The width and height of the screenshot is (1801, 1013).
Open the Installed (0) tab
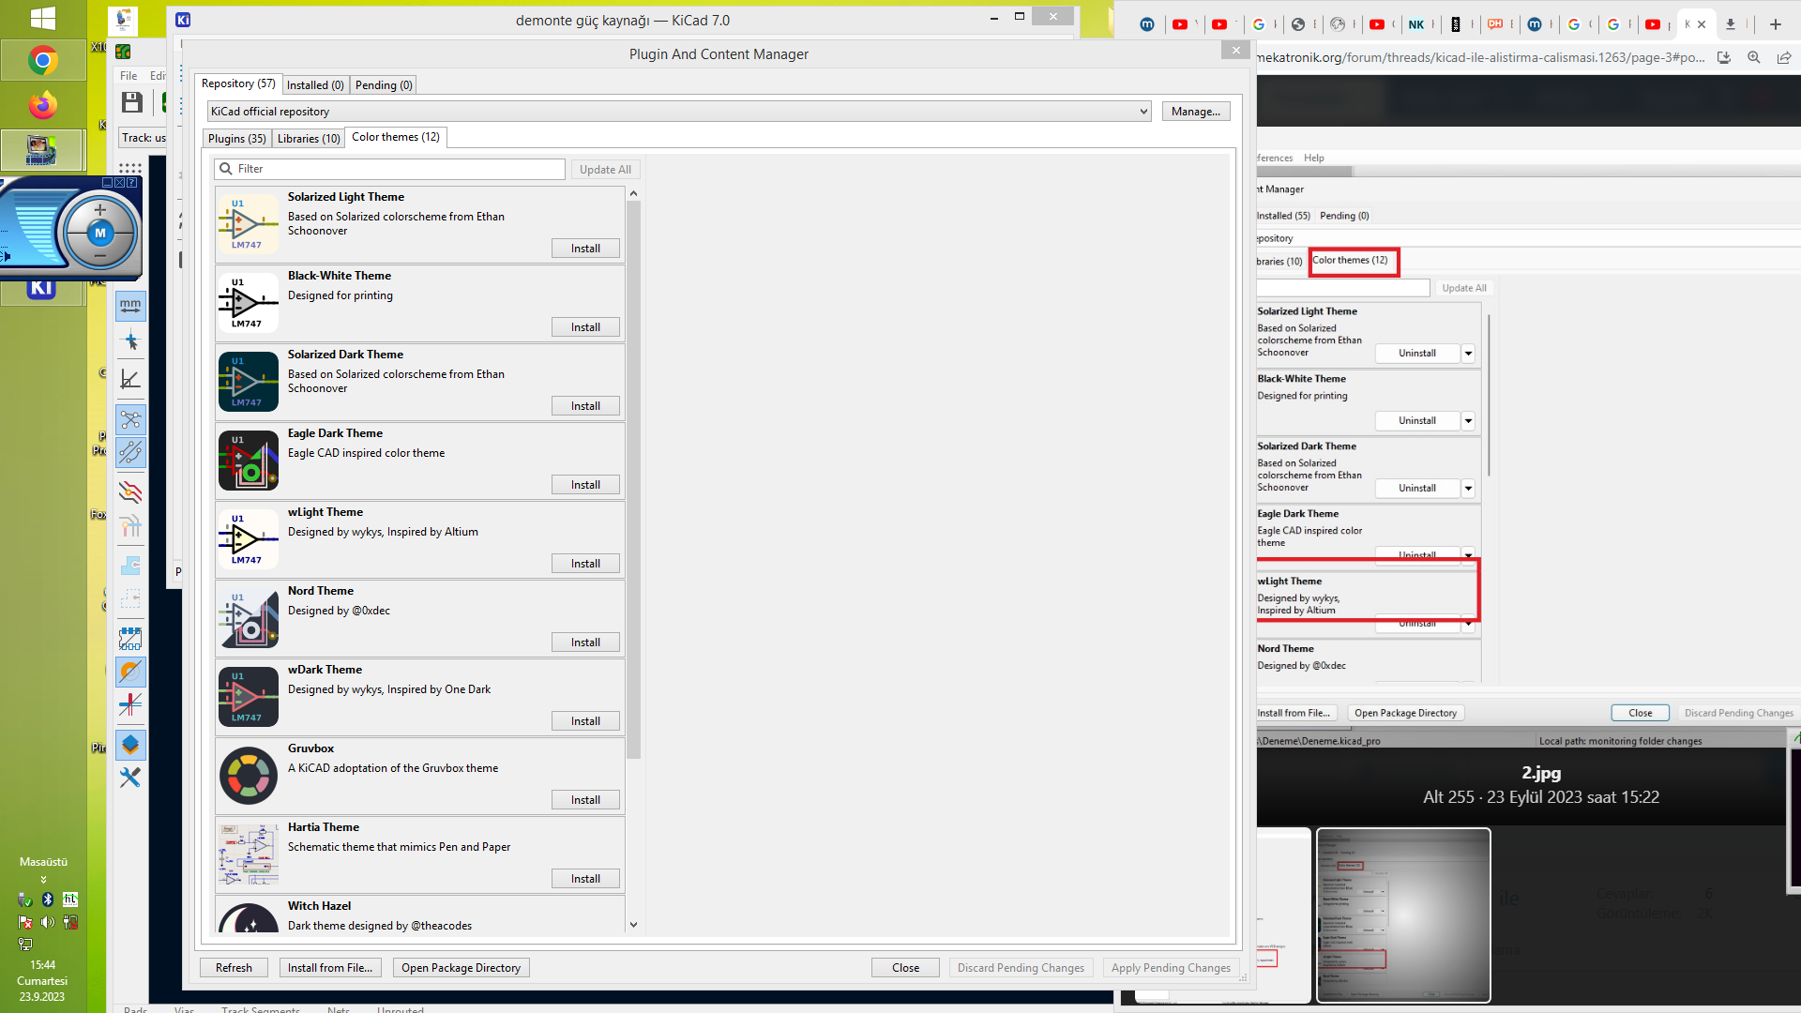[315, 85]
